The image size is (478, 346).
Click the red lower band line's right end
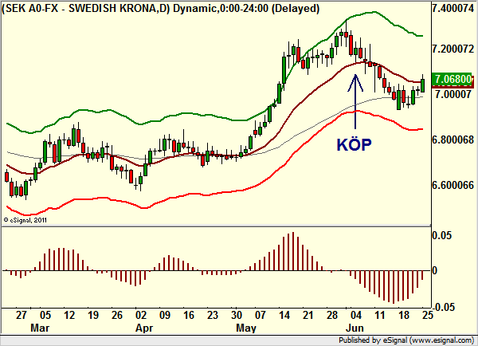click(x=421, y=129)
